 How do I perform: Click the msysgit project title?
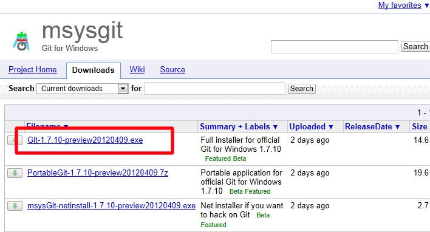82,31
